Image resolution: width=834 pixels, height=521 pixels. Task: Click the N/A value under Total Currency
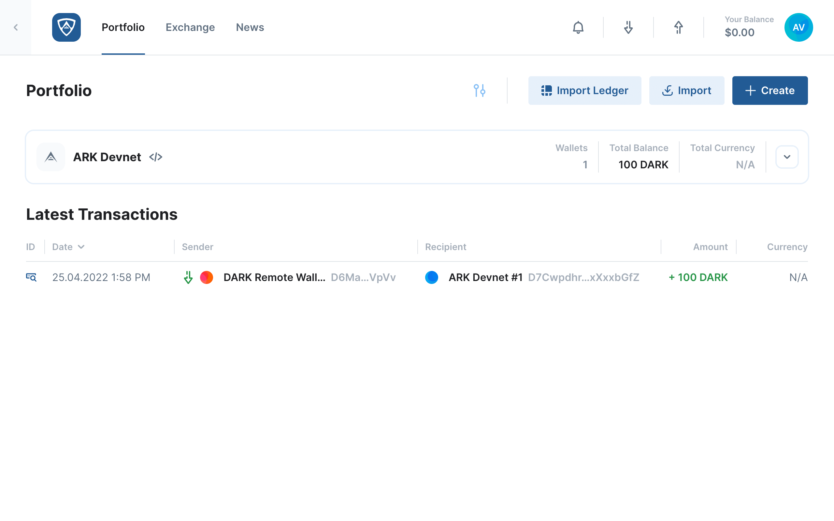(x=745, y=165)
